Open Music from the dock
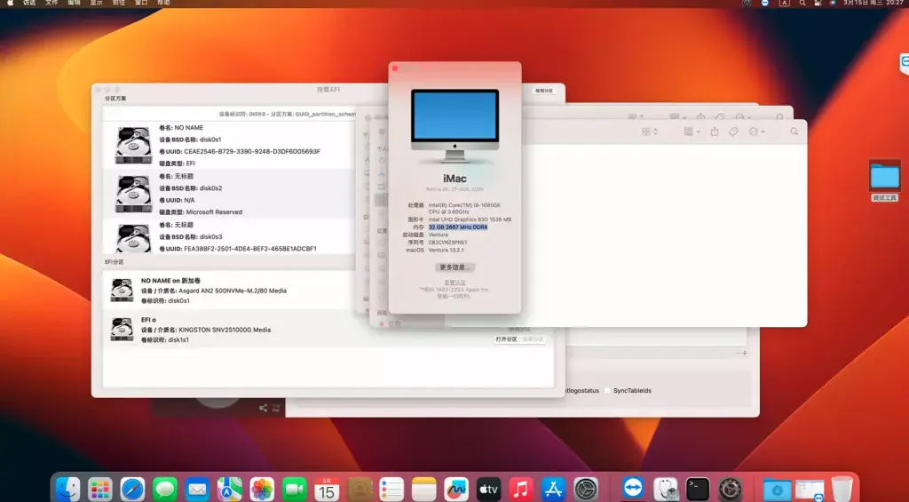 pyautogui.click(x=521, y=490)
